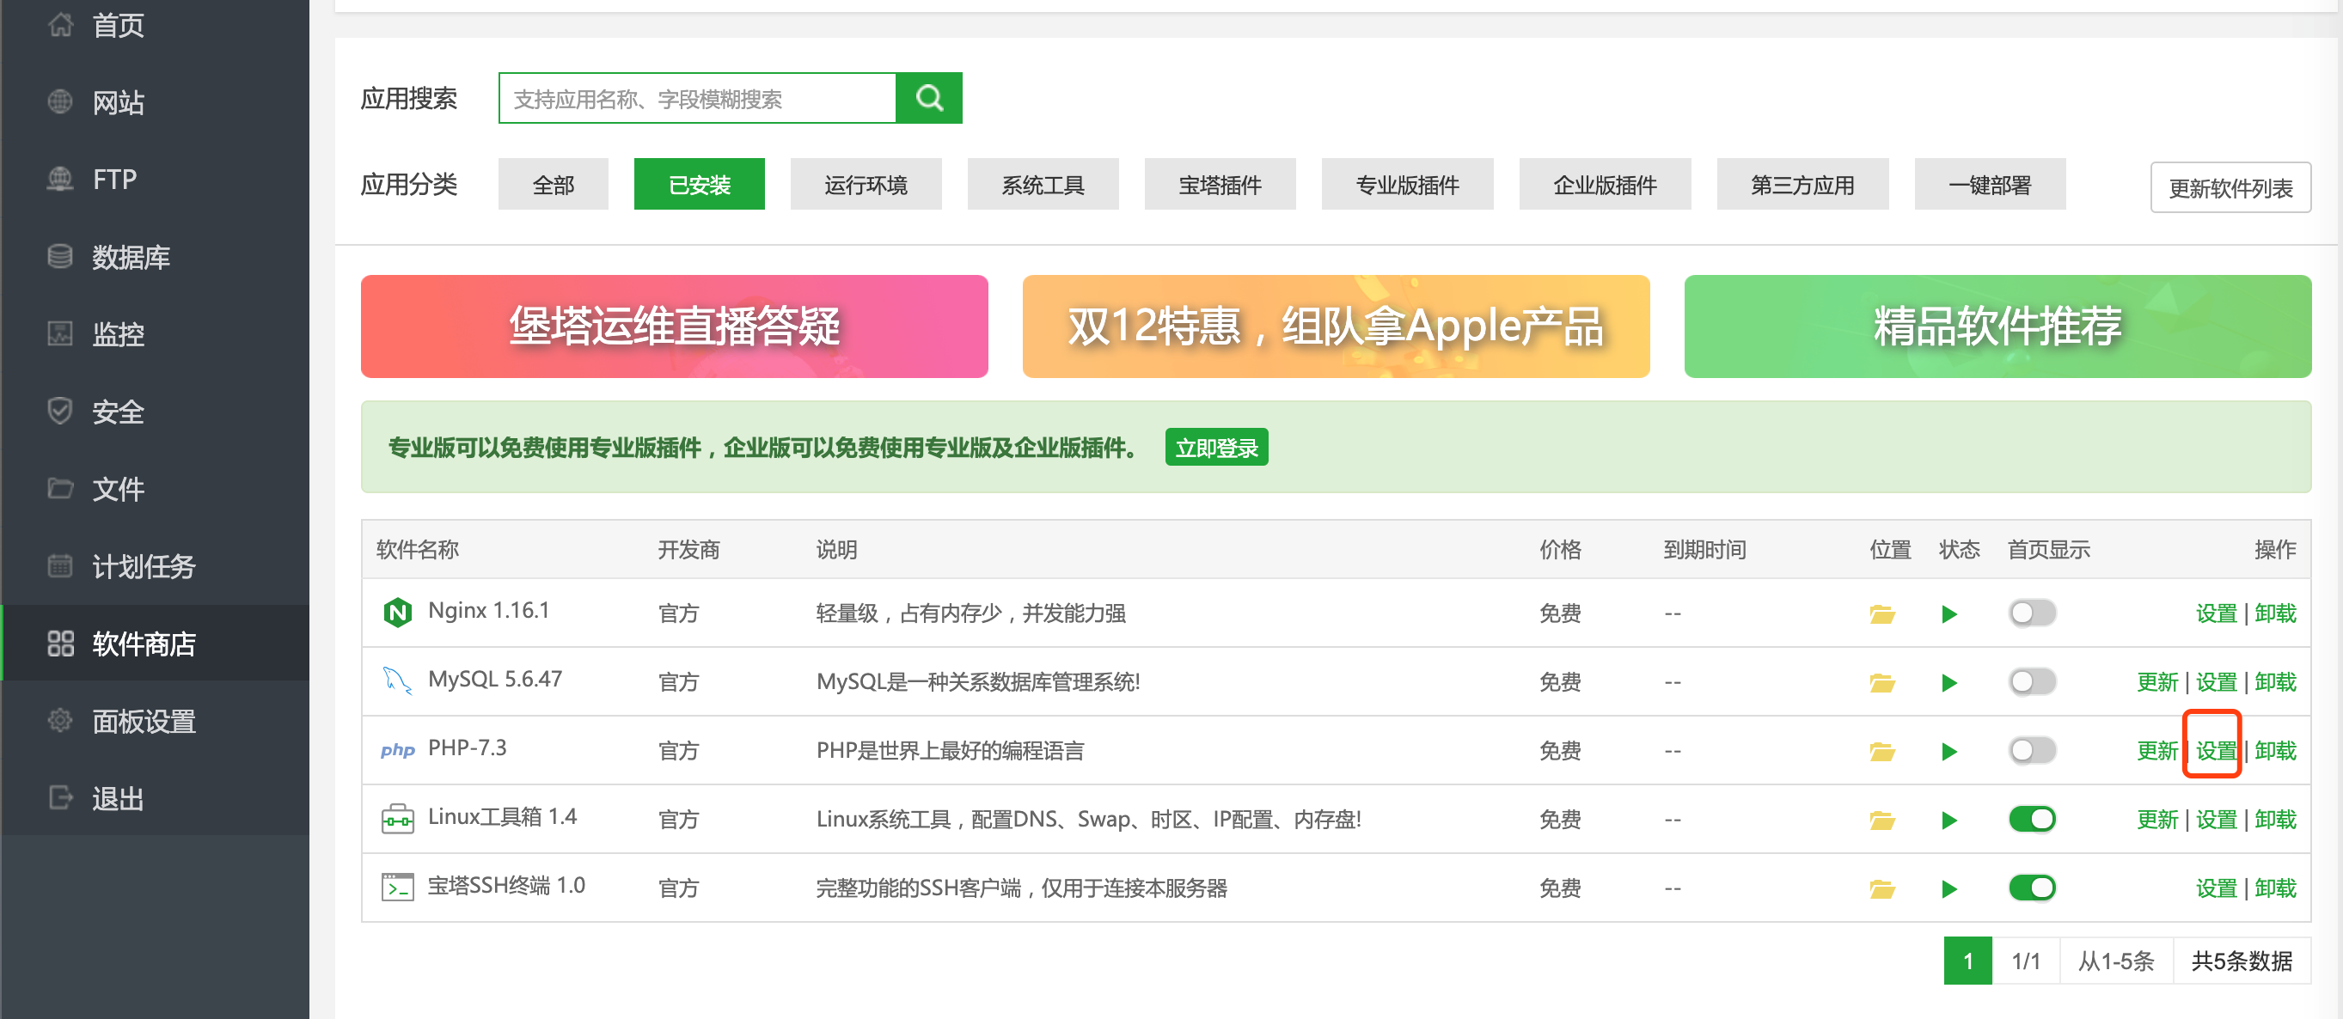Select the 第三方应用 category tab
The height and width of the screenshot is (1019, 2343).
click(1802, 185)
